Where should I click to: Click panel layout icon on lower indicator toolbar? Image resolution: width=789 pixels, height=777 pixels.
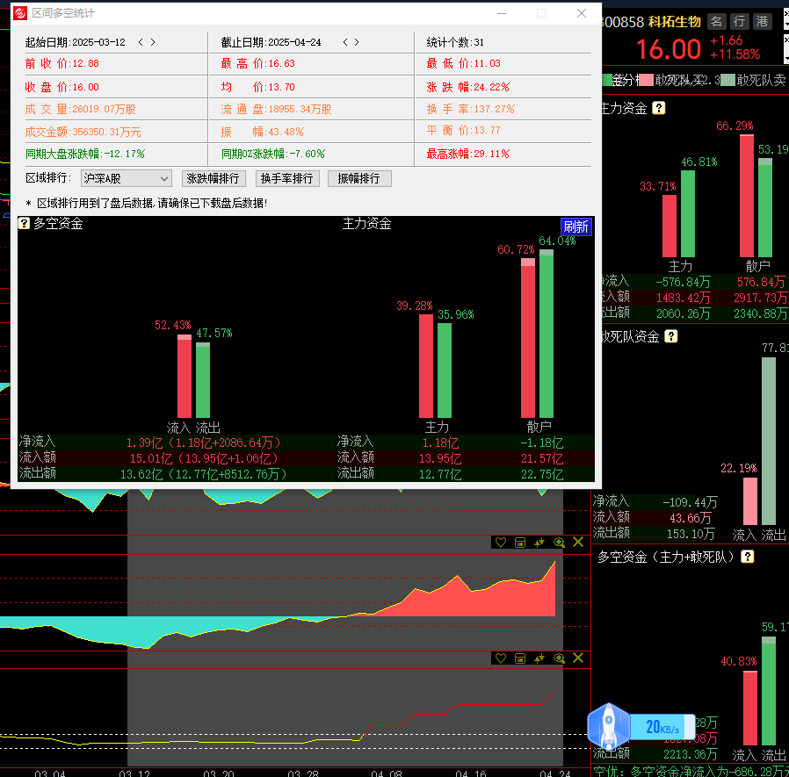[520, 658]
